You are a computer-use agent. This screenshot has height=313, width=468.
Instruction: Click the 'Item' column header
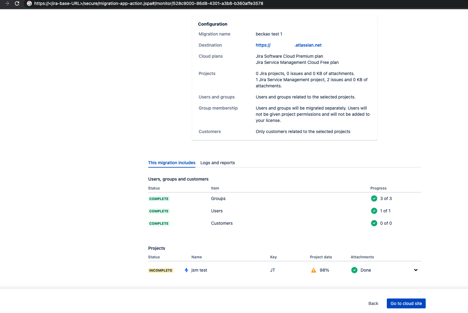point(215,188)
